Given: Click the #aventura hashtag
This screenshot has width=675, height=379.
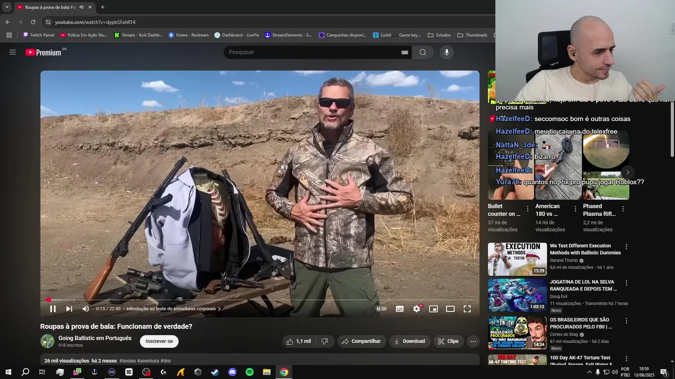Looking at the screenshot, I should tap(148, 361).
